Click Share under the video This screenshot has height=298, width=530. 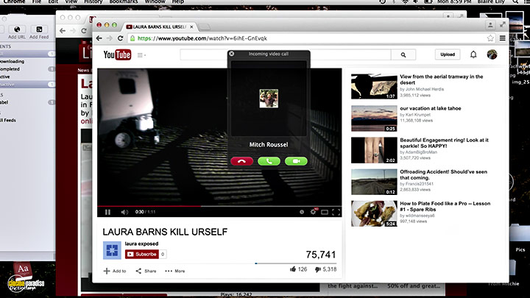146,271
